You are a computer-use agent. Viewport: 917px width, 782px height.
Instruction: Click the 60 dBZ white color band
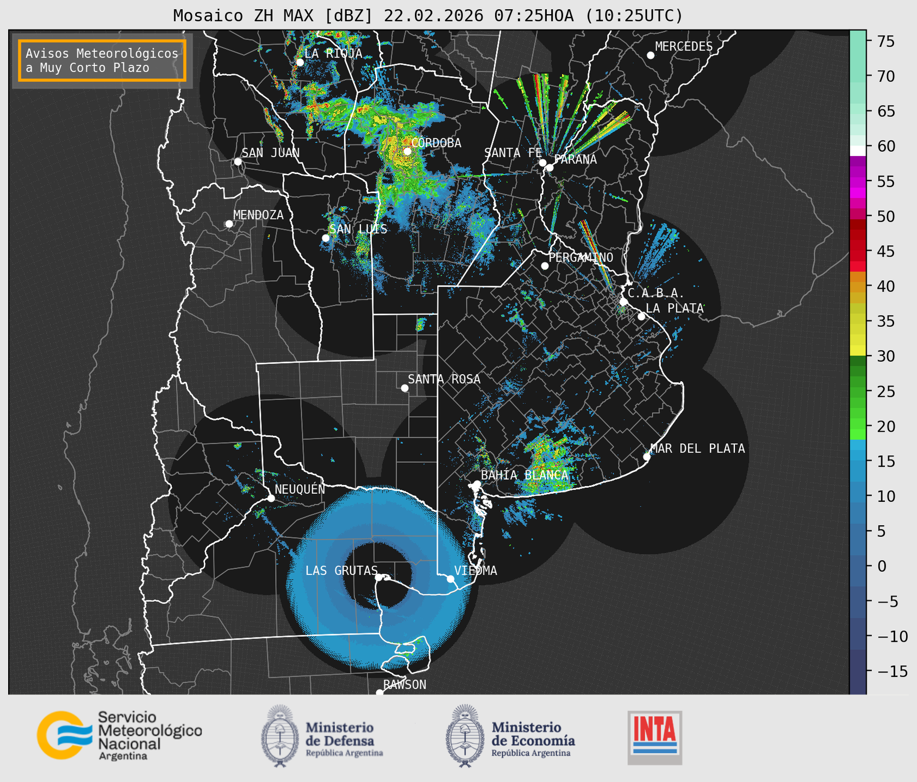857,150
